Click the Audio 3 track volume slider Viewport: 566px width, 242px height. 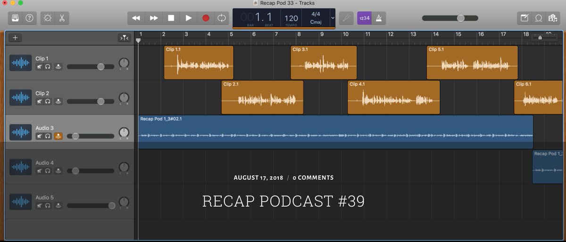pyautogui.click(x=91, y=136)
